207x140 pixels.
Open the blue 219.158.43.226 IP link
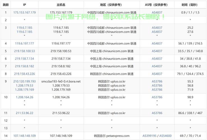24,74
